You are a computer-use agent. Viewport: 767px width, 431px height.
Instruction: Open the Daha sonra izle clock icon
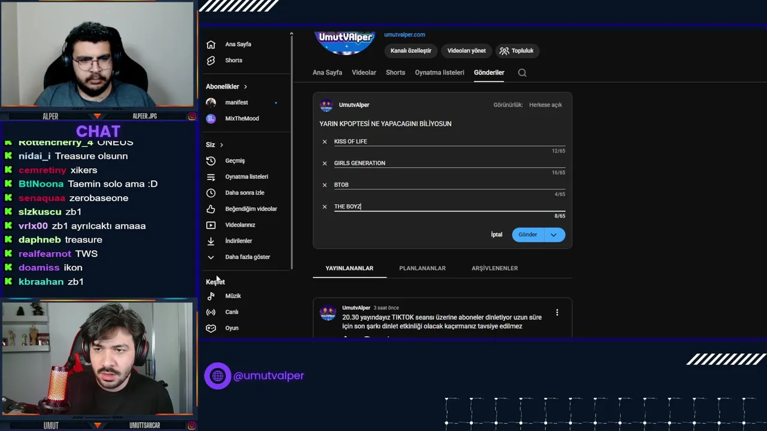point(211,193)
